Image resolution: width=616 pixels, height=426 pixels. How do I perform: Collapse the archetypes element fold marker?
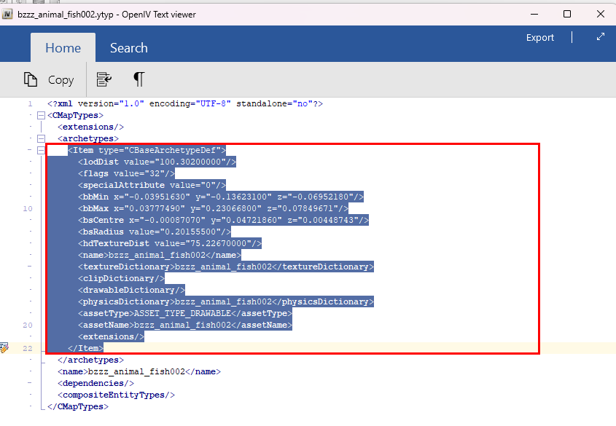point(41,138)
